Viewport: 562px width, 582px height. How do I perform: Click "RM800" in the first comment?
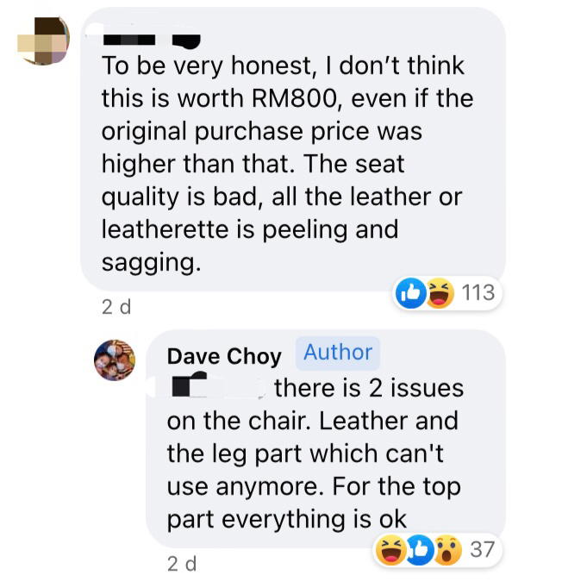(296, 98)
